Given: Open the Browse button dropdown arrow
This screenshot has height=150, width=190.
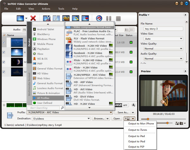Looking at the screenshot, I should point(108,118).
